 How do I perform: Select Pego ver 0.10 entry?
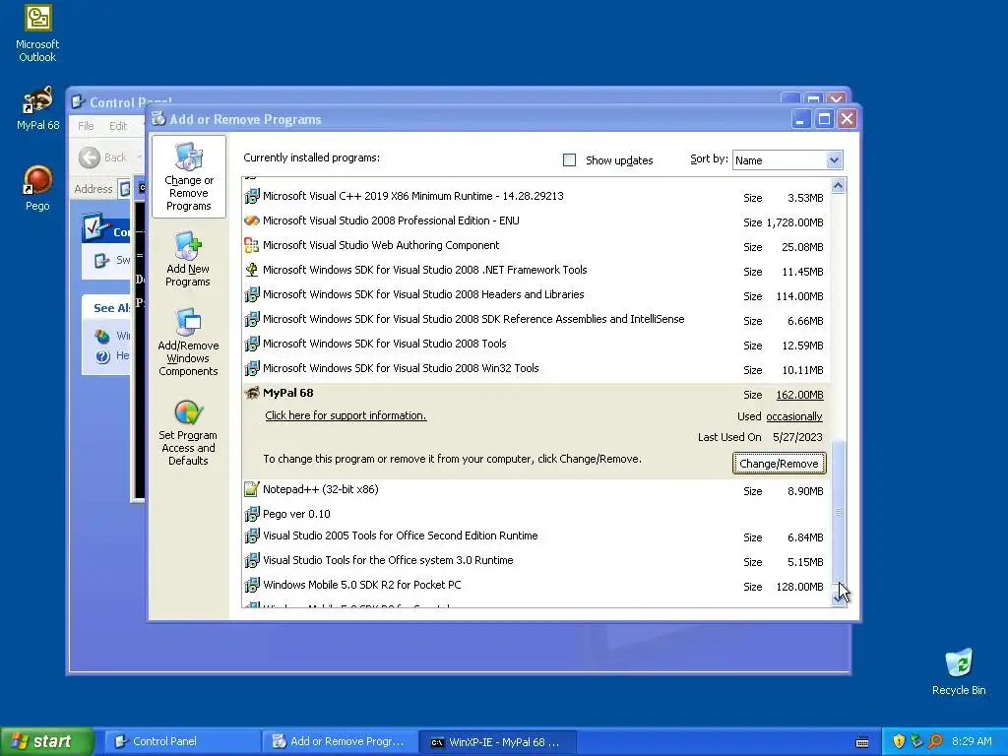(535, 514)
